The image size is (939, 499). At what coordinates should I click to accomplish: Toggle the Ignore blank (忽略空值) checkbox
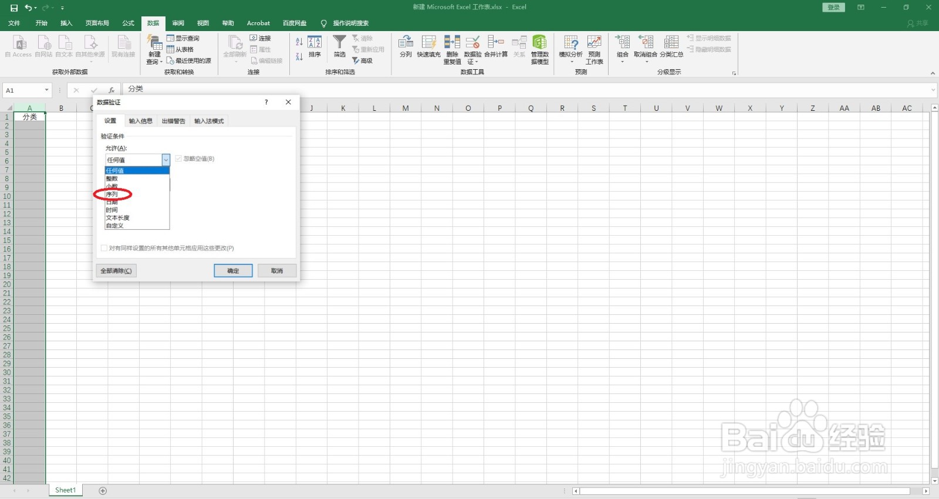178,158
